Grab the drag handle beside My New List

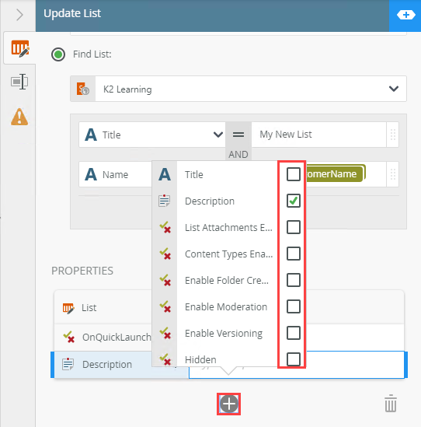pyautogui.click(x=393, y=135)
